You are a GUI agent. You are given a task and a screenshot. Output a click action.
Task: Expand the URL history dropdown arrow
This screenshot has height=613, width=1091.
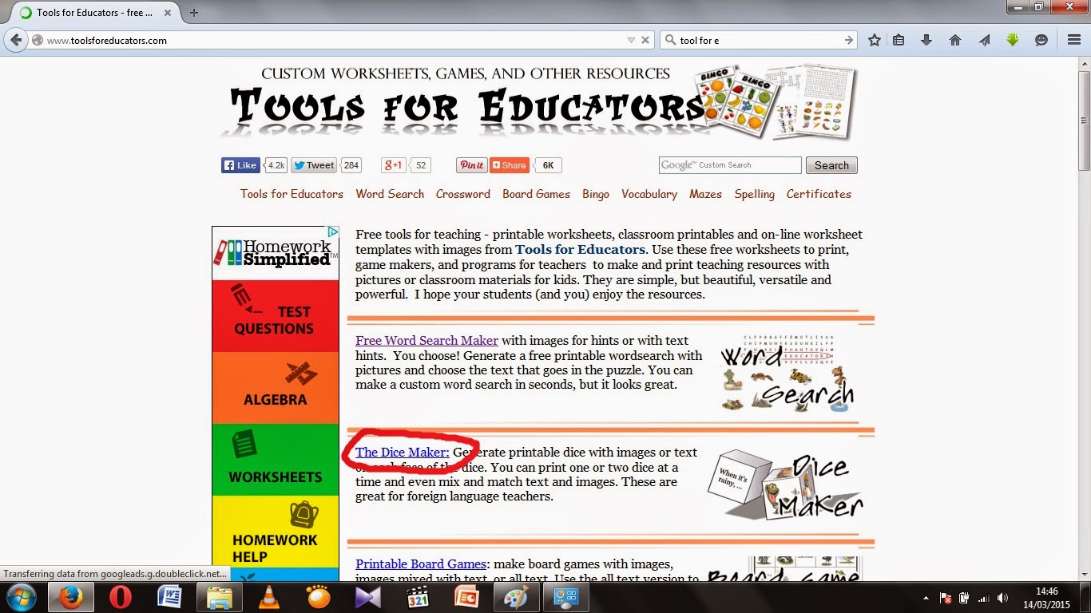(x=631, y=40)
